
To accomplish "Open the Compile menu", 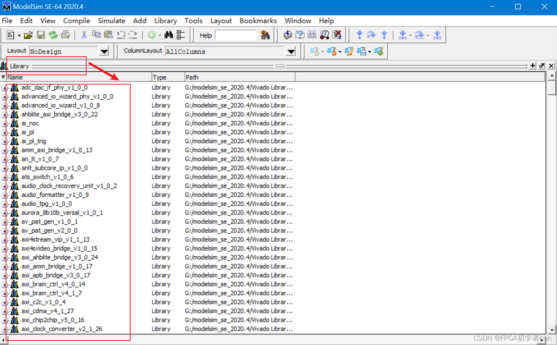I will (76, 21).
